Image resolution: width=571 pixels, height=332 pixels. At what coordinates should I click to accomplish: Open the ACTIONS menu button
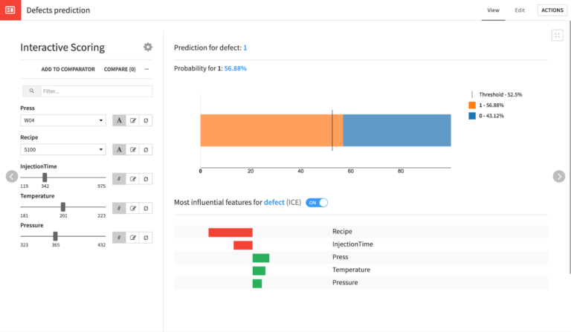[552, 10]
